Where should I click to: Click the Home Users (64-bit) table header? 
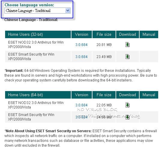pyautogui.click(x=38, y=95)
